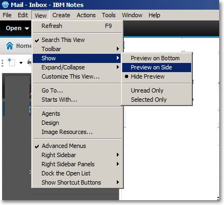
Task: Click the Home tab label
Action: click(24, 46)
